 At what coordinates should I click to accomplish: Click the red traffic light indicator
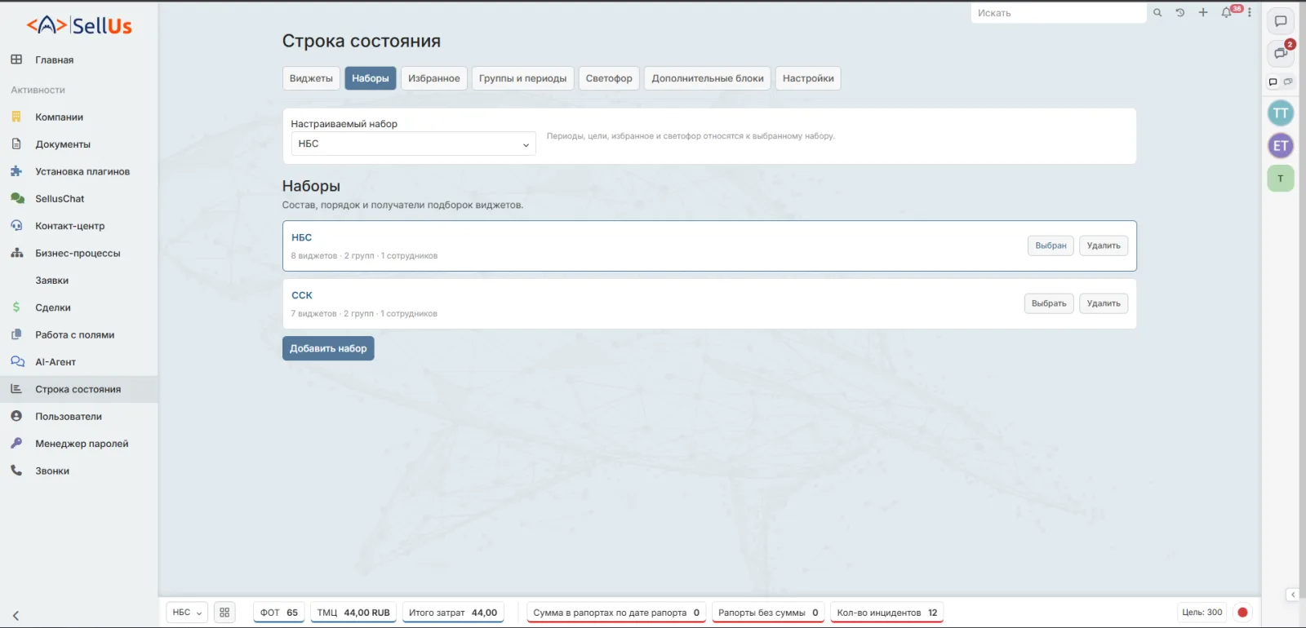[x=1242, y=613]
